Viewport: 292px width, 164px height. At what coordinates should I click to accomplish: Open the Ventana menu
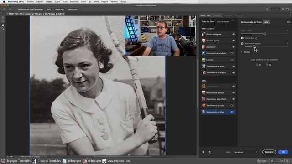click(114, 2)
